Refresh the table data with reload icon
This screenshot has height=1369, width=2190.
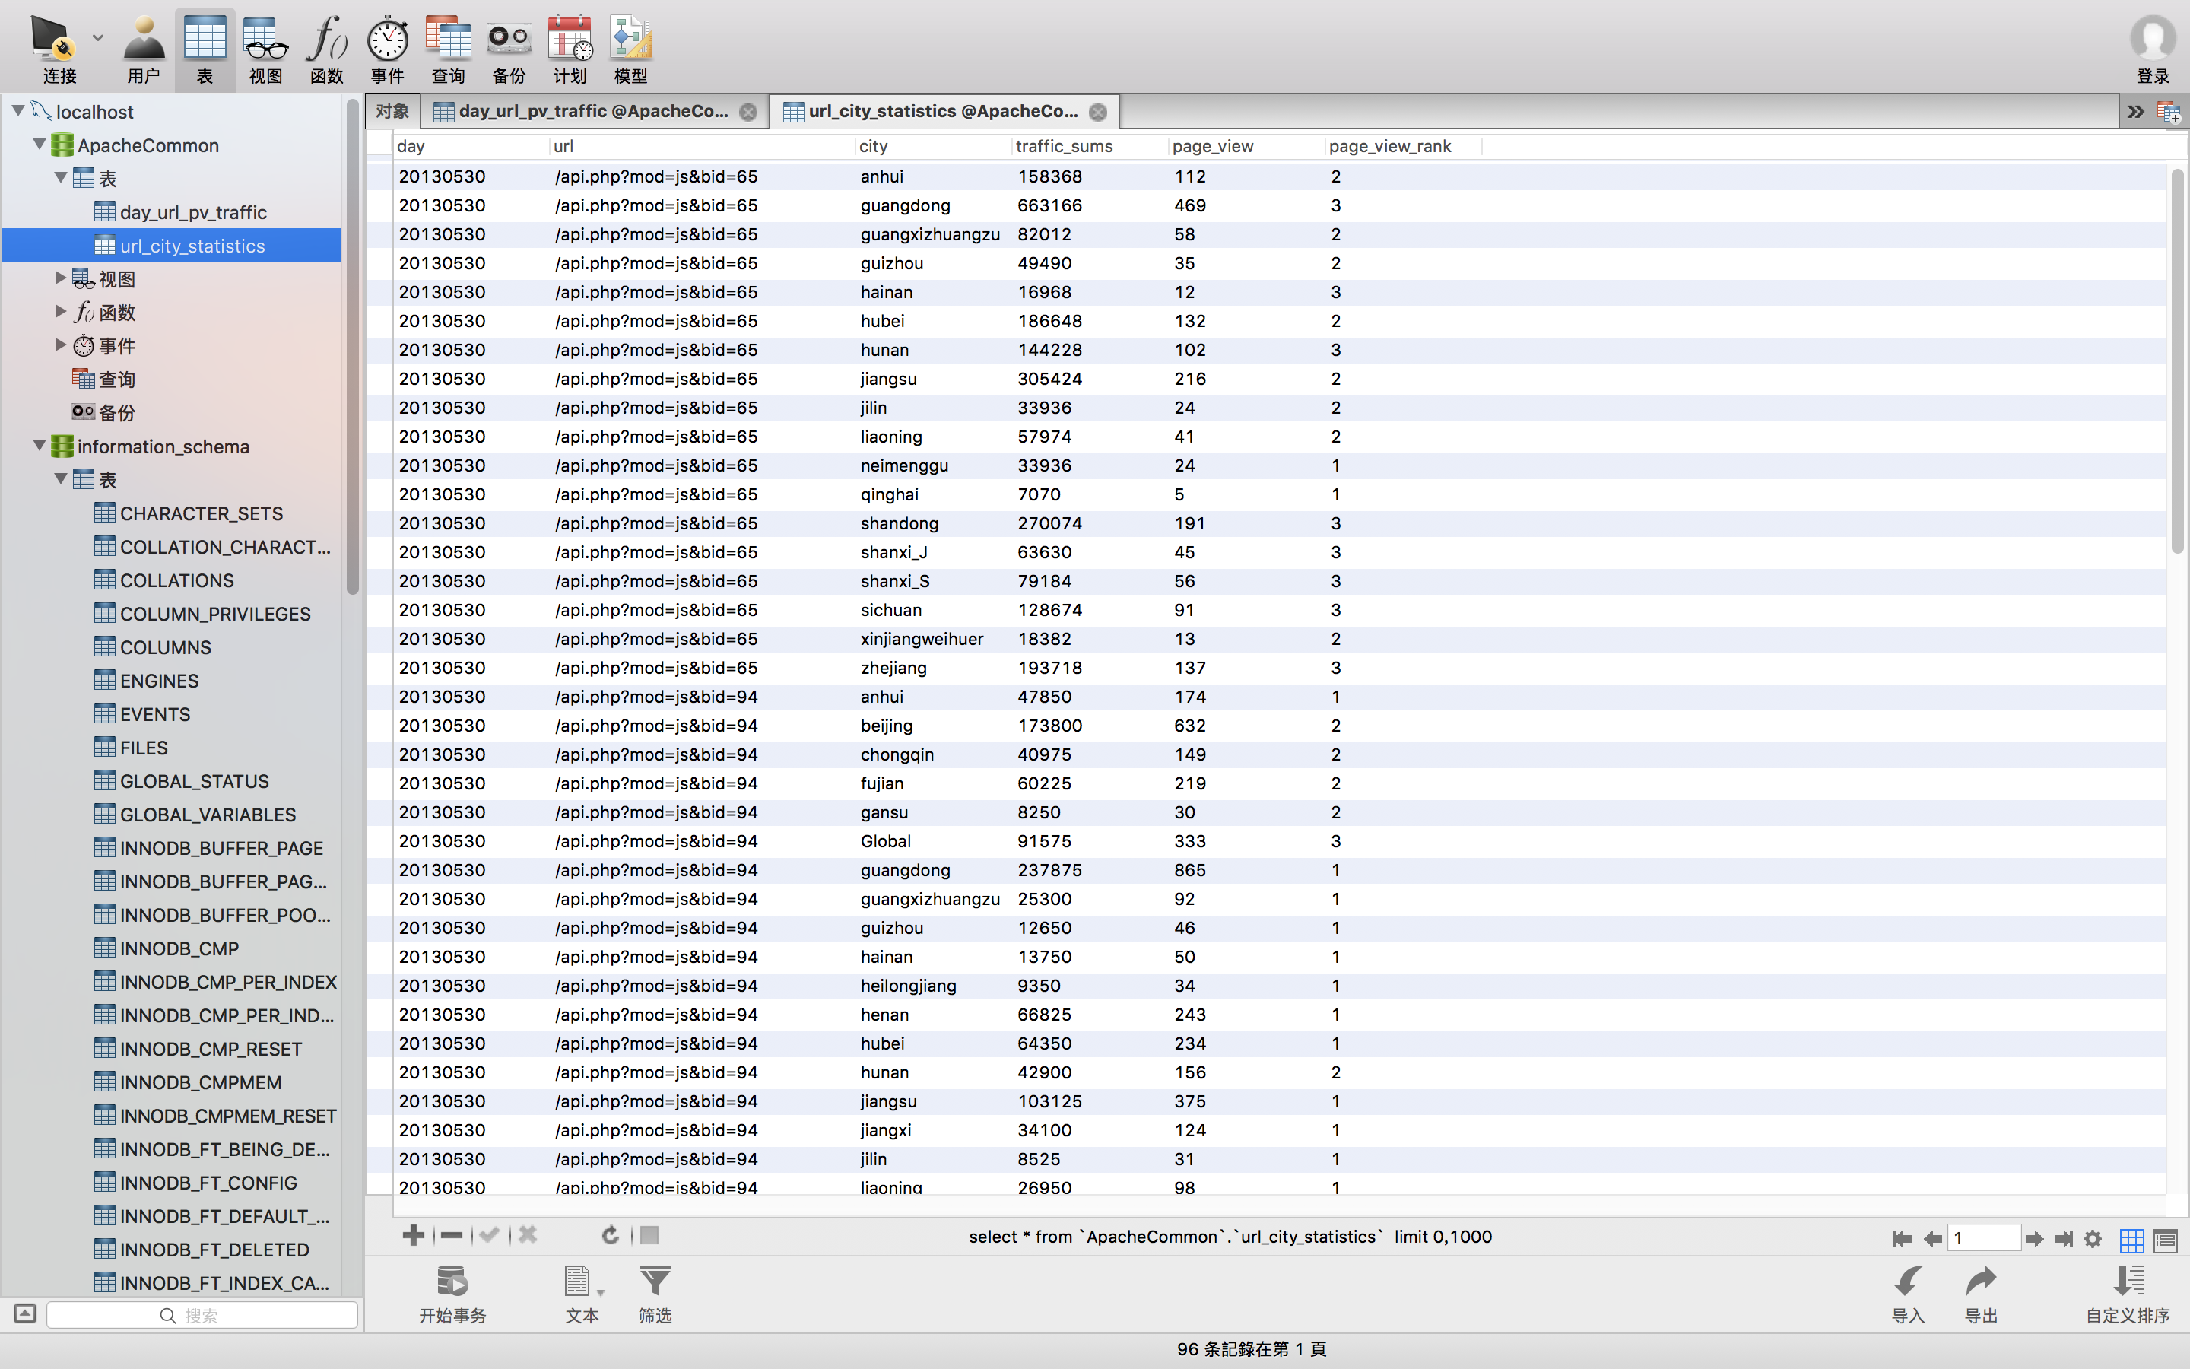[610, 1235]
